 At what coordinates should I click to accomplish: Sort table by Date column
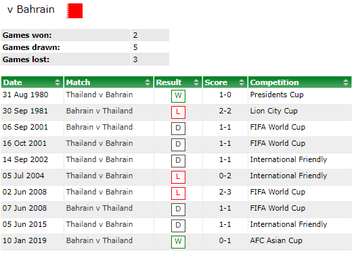coord(32,82)
